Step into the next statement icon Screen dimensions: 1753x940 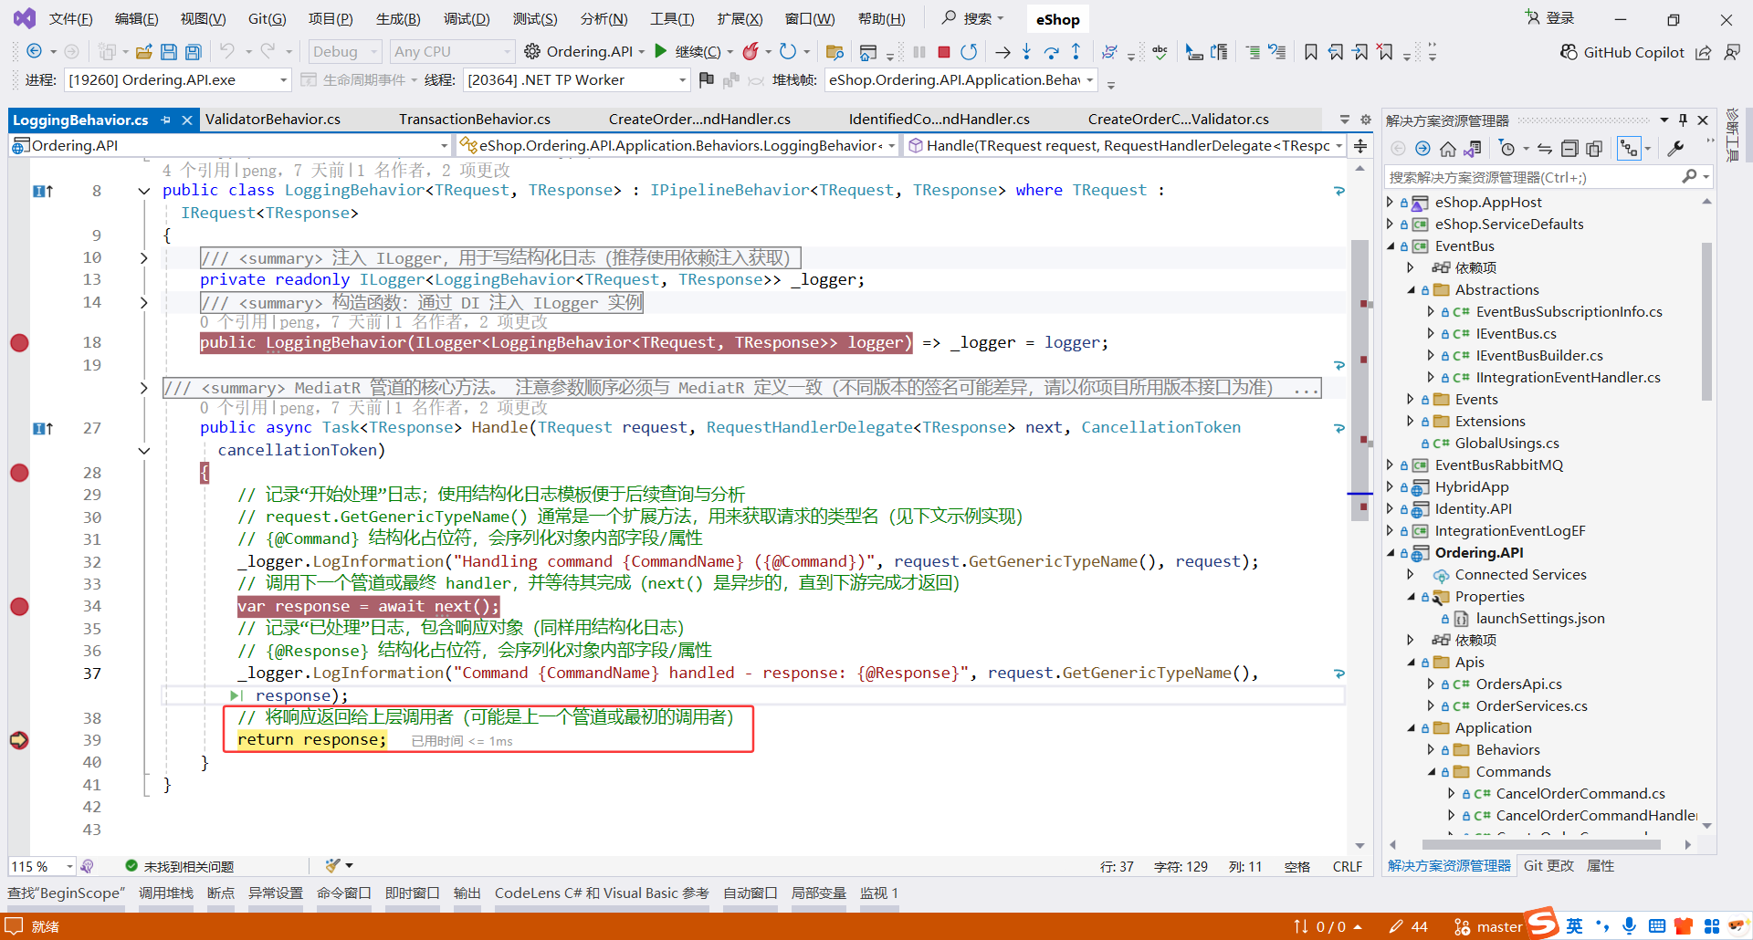coord(1026,52)
